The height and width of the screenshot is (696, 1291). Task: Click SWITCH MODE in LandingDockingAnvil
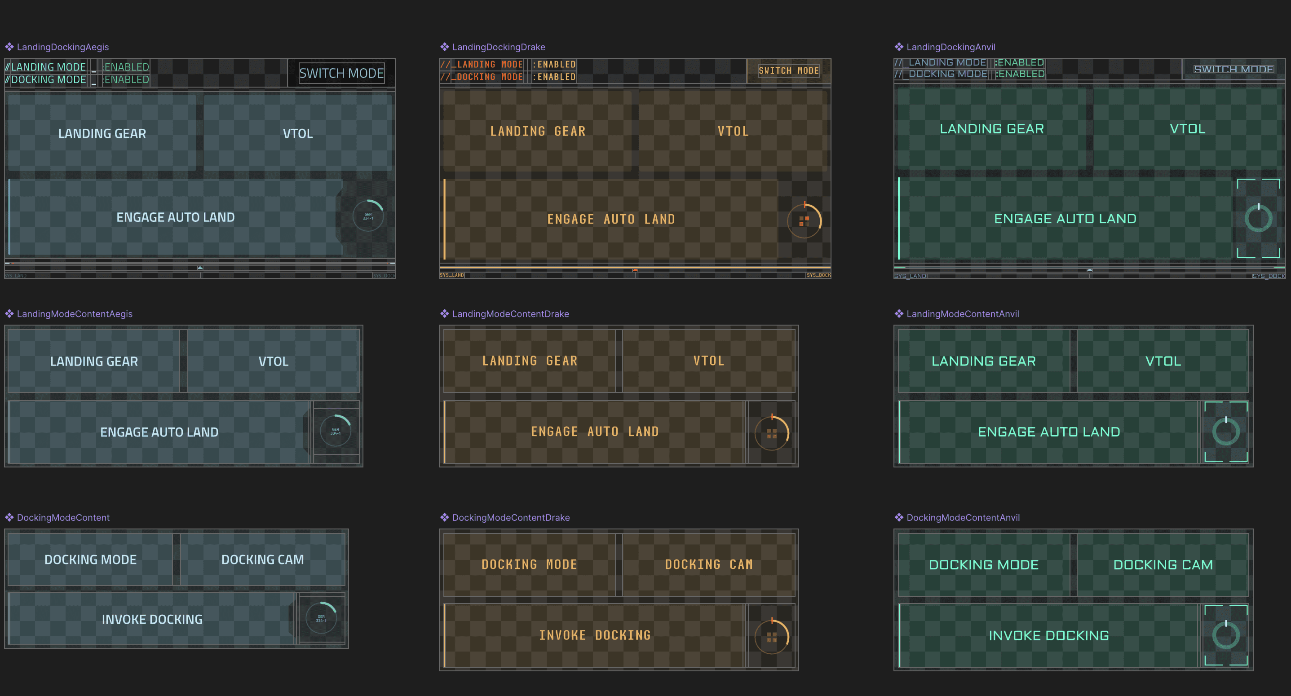pyautogui.click(x=1233, y=69)
